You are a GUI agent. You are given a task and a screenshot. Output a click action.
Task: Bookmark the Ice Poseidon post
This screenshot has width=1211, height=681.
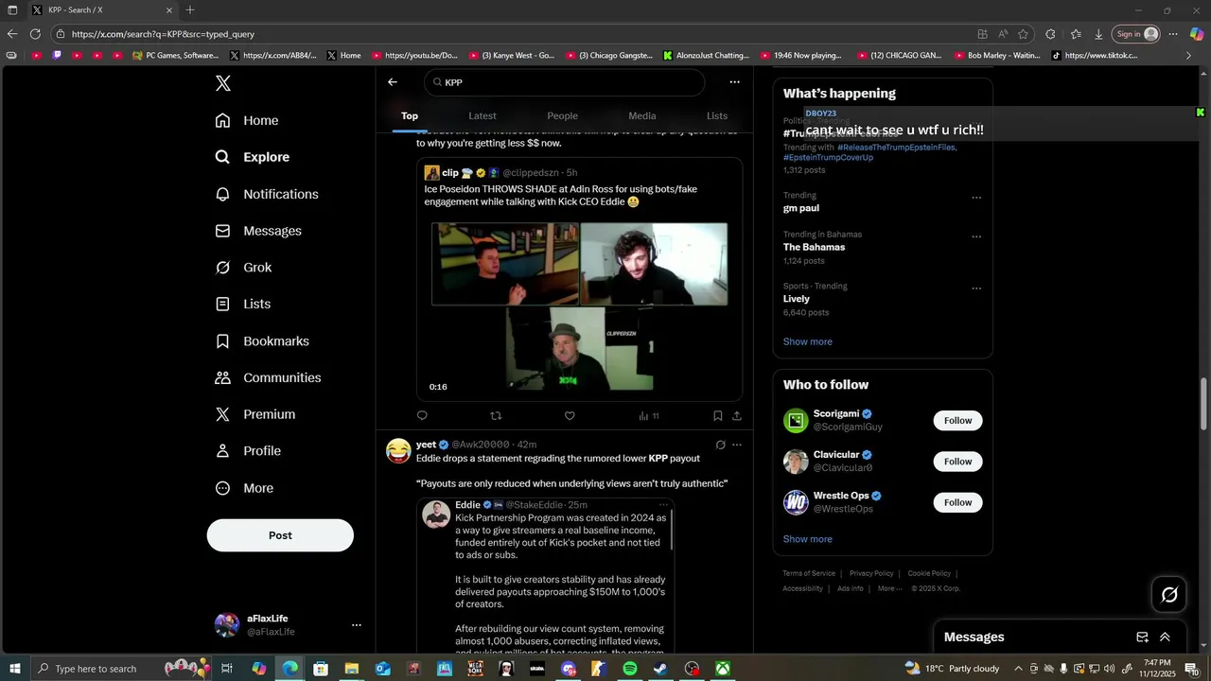point(718,415)
